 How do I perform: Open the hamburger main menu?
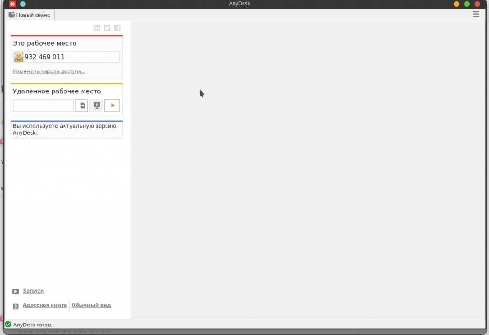(x=476, y=14)
